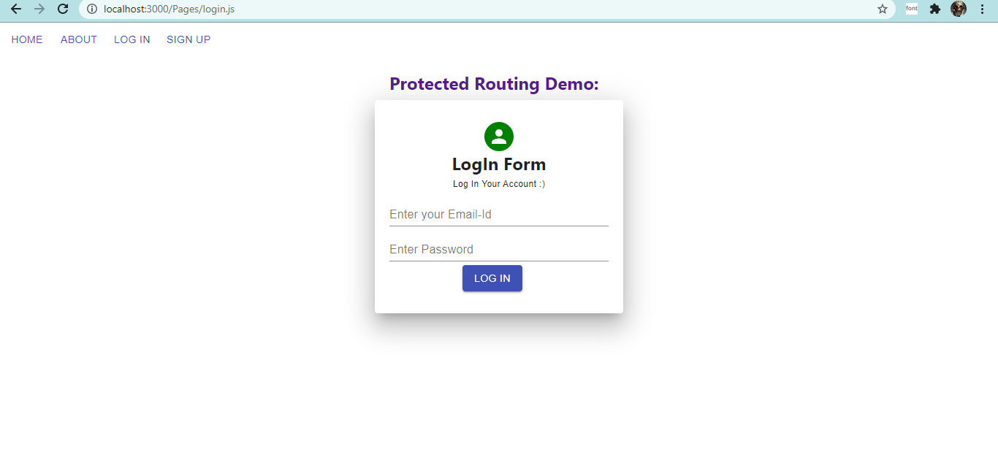Screen dimensions: 998x463
Task: Click the Protected Routing Demo heading
Action: tap(494, 84)
